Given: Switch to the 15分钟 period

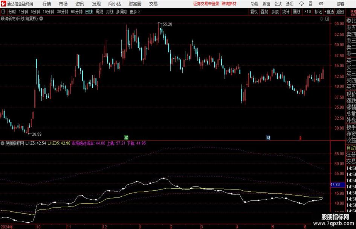Looking at the screenshot, I should tap(49, 12).
